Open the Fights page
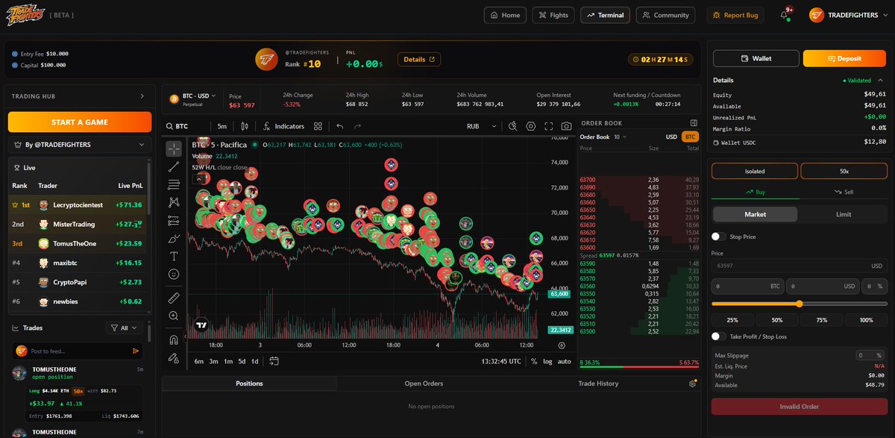Screen dimensions: 895x438 pyautogui.click(x=553, y=15)
